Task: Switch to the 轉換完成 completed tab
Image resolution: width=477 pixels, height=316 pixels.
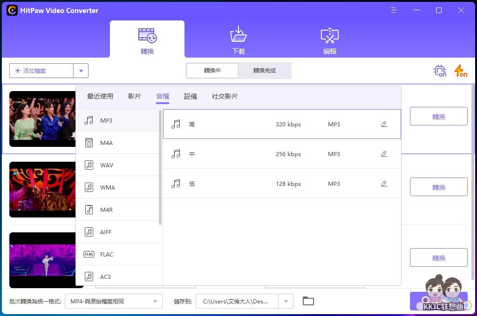Action: point(264,71)
